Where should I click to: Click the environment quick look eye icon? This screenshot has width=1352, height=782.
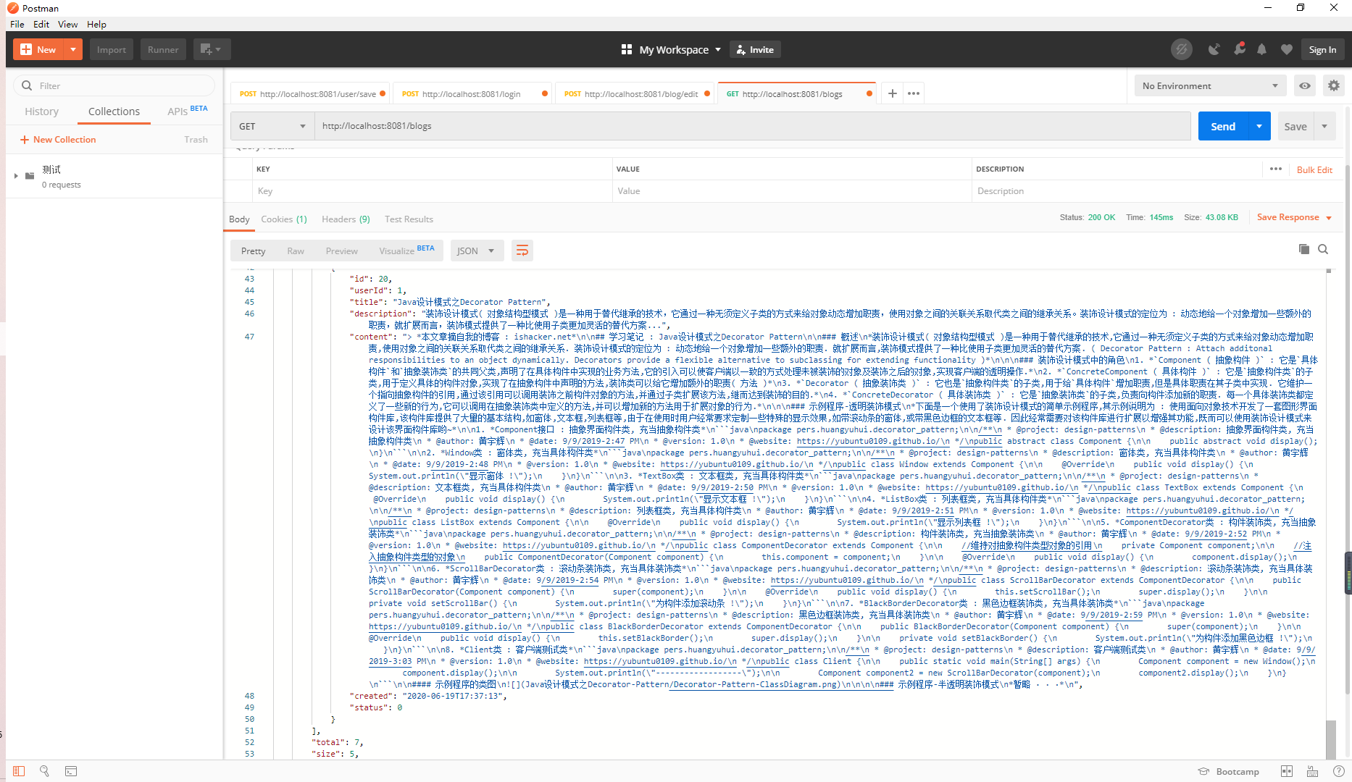pyautogui.click(x=1305, y=85)
